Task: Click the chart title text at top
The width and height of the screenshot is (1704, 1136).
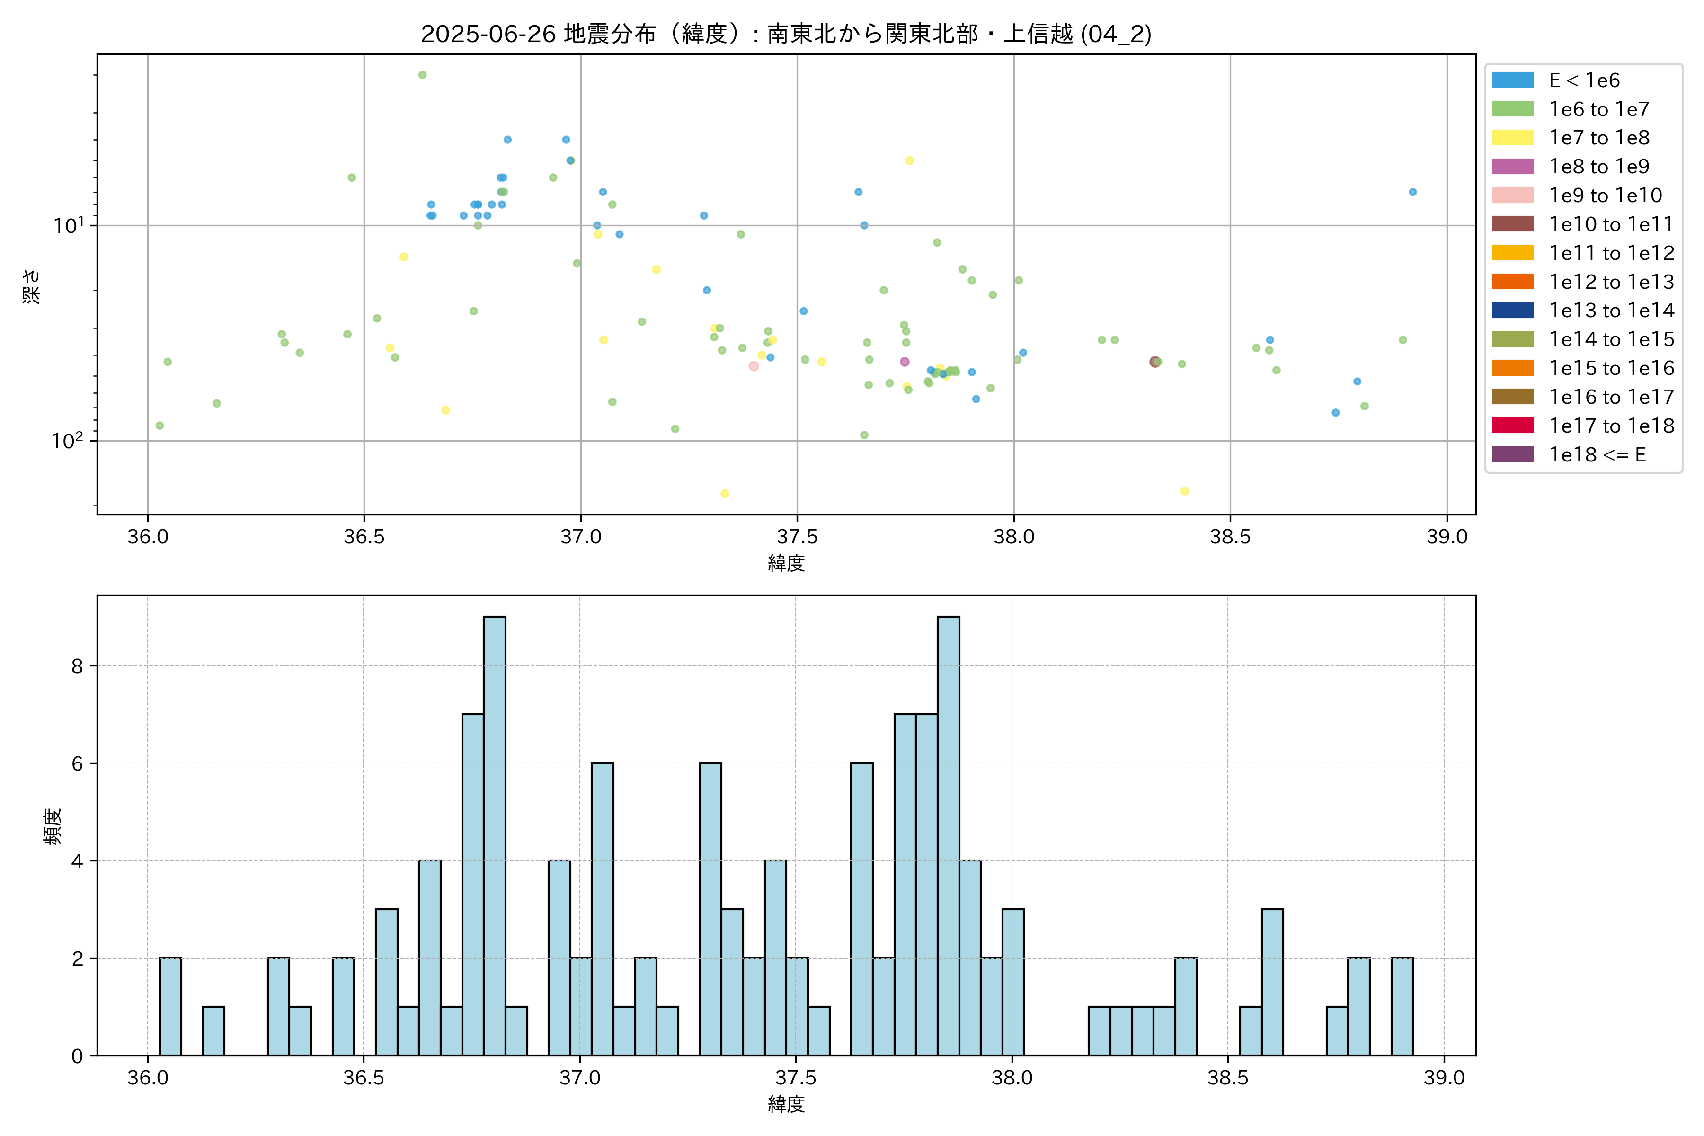Action: pos(786,34)
